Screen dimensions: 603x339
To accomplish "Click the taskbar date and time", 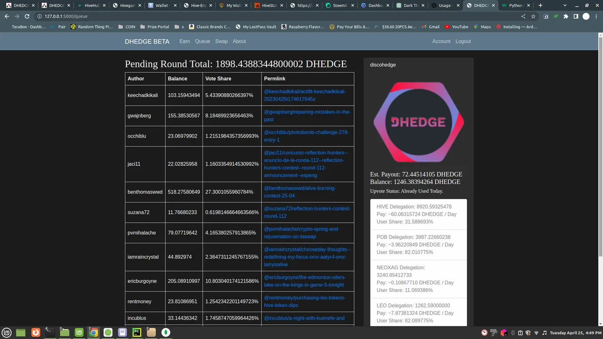I will coord(575,333).
